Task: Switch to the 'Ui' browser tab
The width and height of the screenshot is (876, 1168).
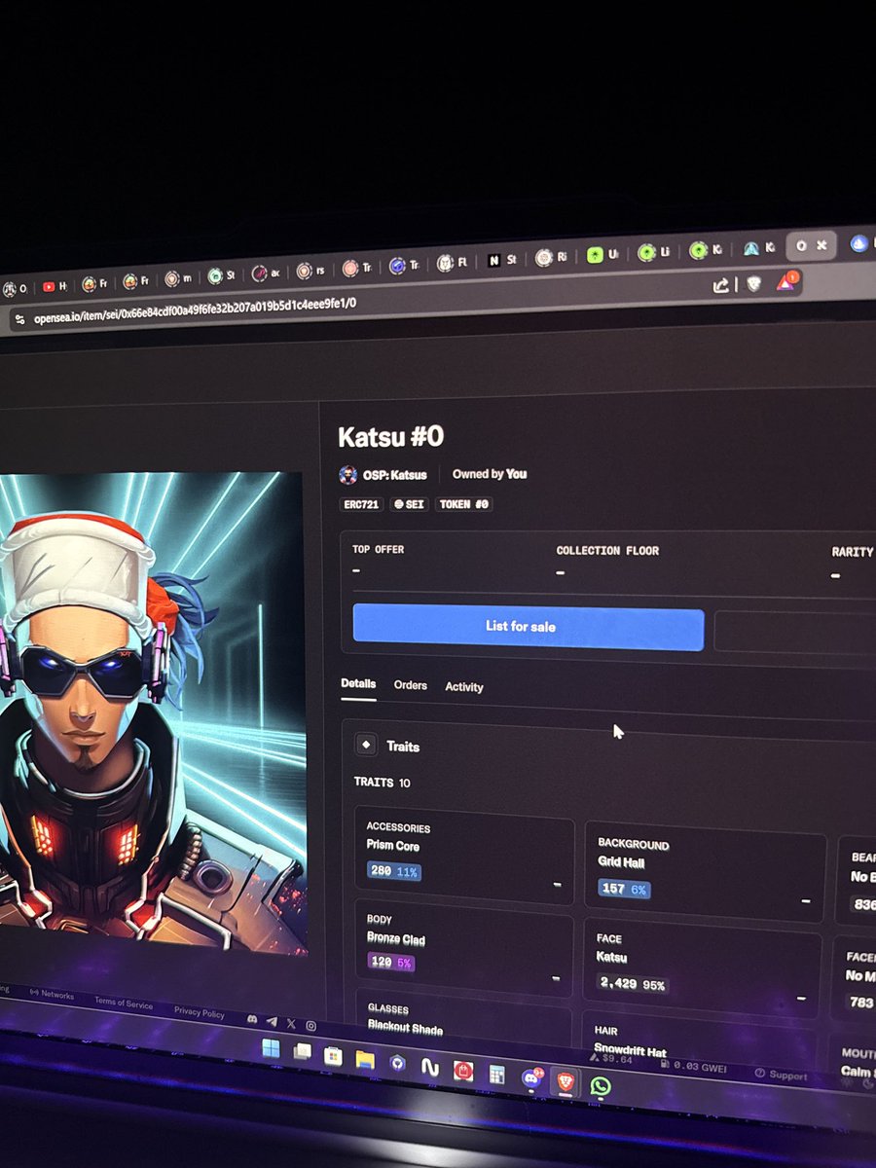Action: click(x=602, y=254)
